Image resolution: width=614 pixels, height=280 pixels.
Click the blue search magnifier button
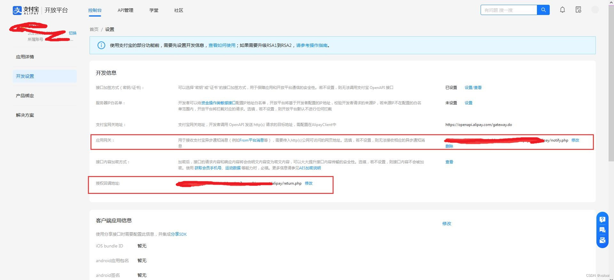click(543, 10)
